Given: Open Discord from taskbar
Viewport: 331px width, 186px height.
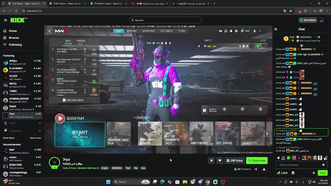Looking at the screenshot, I should 200,182.
